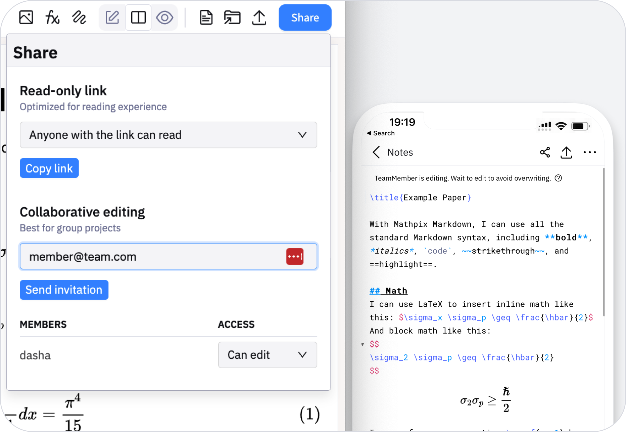Tap the back chevron beside Notes

coord(376,152)
